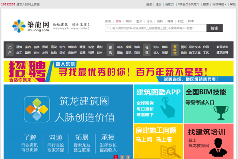Image resolution: width=238 pixels, height=159 pixels.
Task: Click the businessman silhouette on 找建筑培训 tile
Action: (x=218, y=147)
